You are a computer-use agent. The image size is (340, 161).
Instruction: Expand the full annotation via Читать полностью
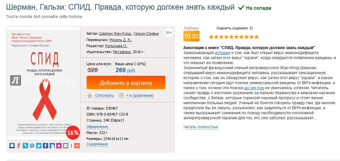201,127
